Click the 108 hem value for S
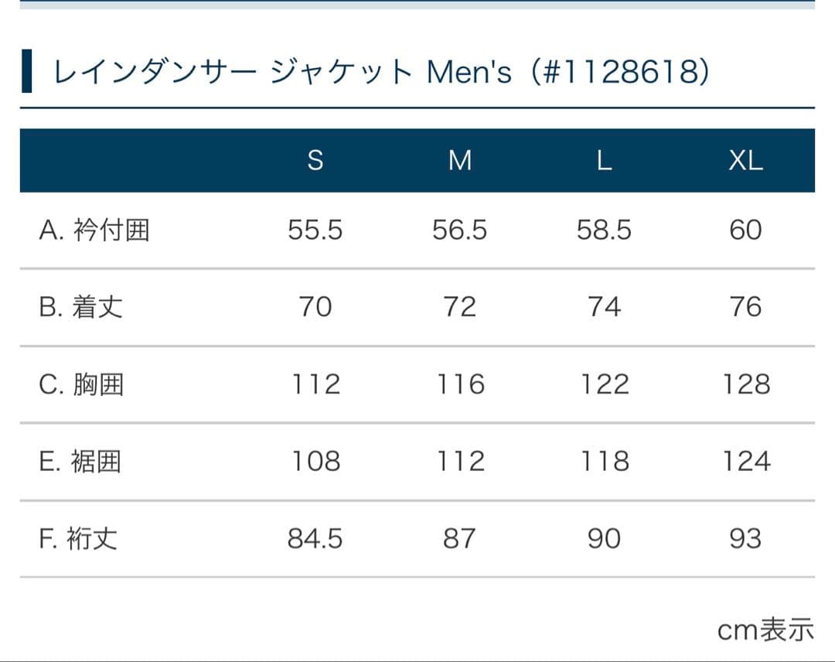This screenshot has width=835, height=662. click(x=315, y=462)
